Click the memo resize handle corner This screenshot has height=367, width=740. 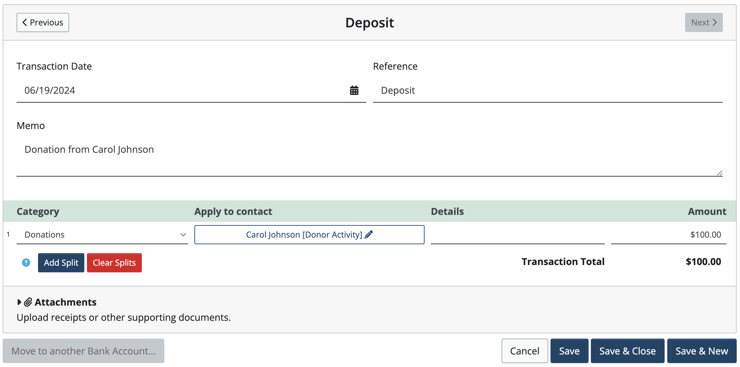point(719,173)
